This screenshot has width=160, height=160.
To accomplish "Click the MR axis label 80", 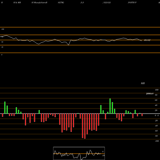I will click(x=156, y=95).
